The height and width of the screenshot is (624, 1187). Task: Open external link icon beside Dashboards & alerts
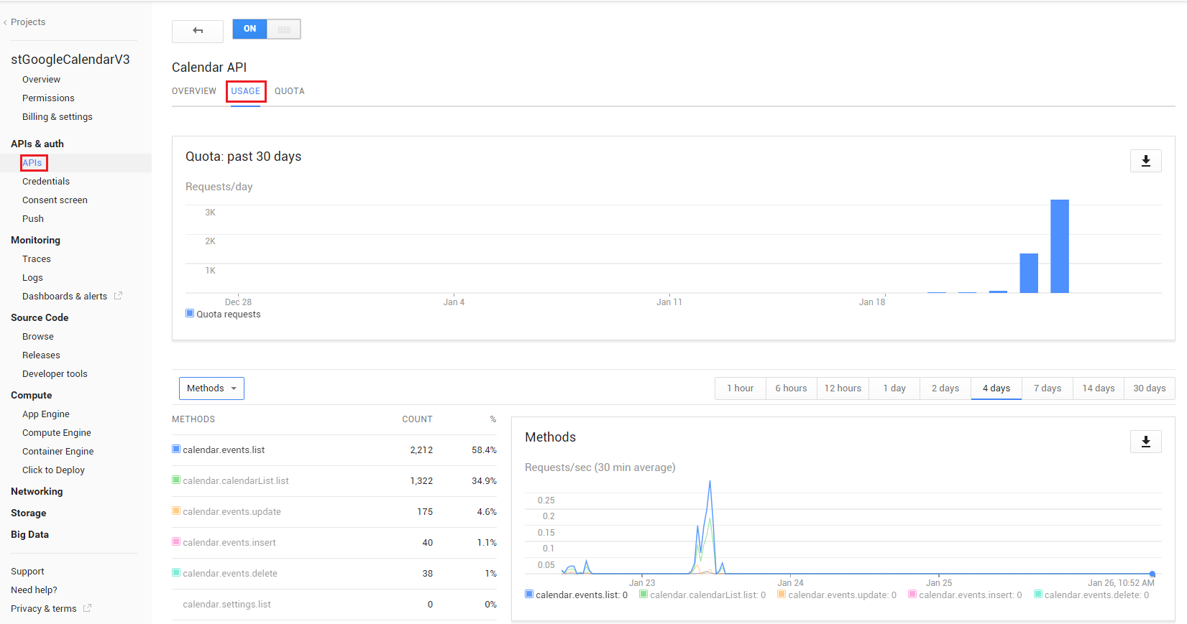click(x=119, y=296)
